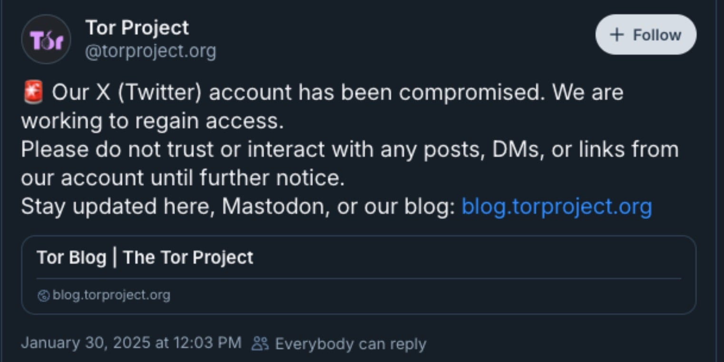Open the blue blog.torproject.org link
This screenshot has width=724, height=362.
coord(557,207)
